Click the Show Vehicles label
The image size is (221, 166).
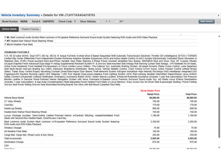(88, 21)
